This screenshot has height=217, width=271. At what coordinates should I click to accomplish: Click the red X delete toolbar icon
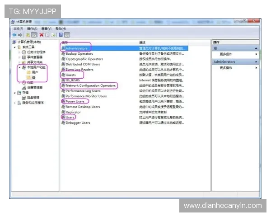[x=42, y=35]
